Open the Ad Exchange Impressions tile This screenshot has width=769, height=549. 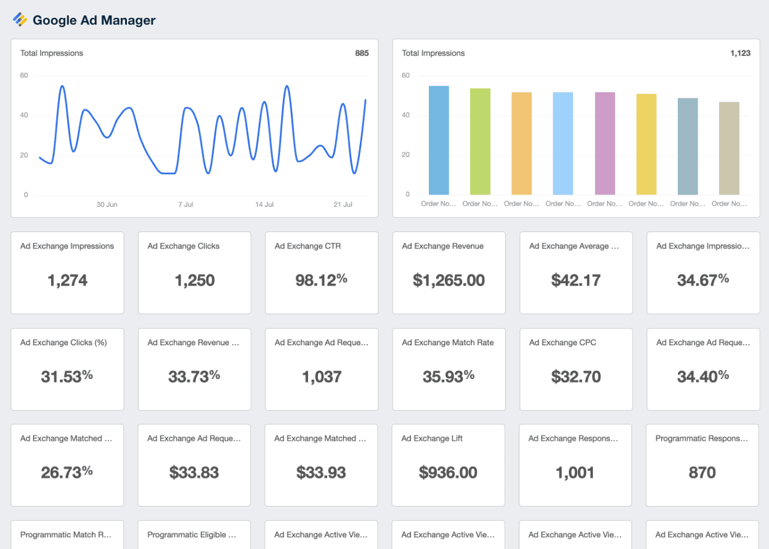(x=67, y=273)
